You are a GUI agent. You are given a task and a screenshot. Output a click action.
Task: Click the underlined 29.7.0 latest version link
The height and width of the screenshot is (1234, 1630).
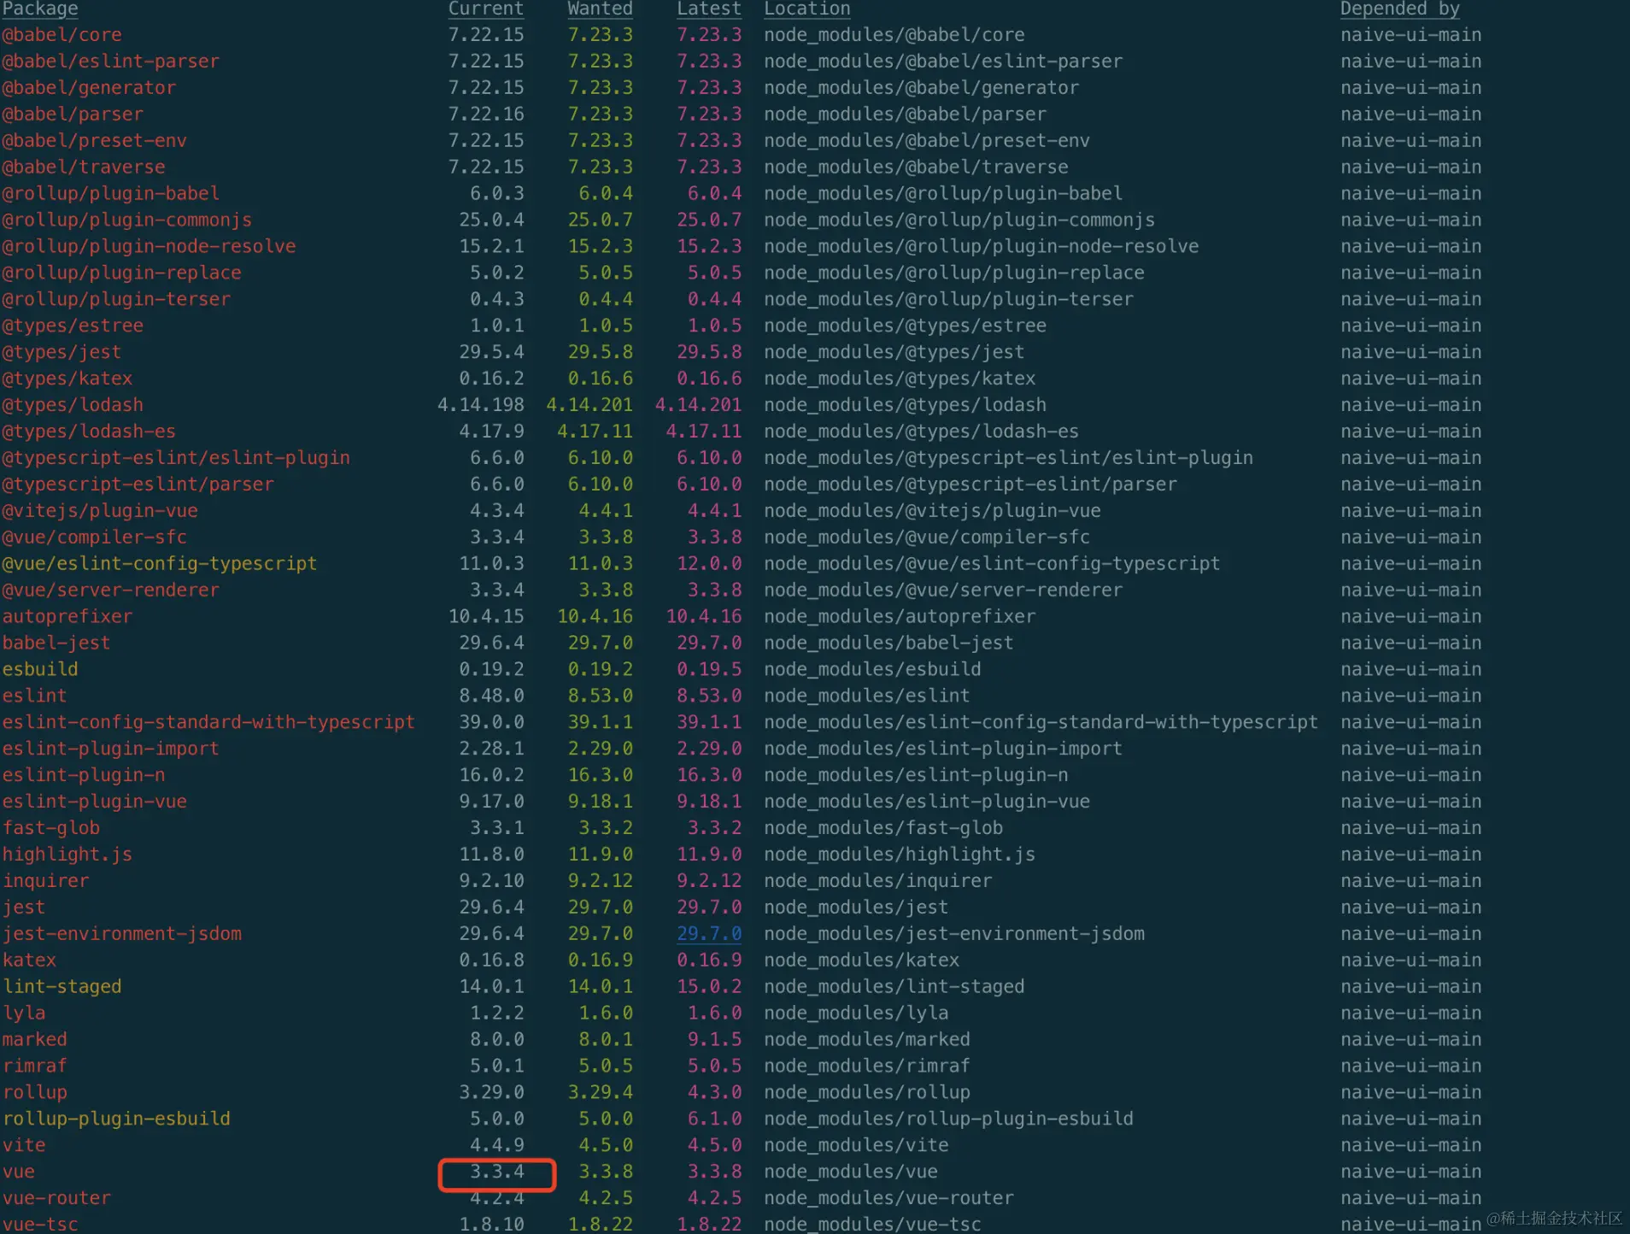tap(709, 933)
